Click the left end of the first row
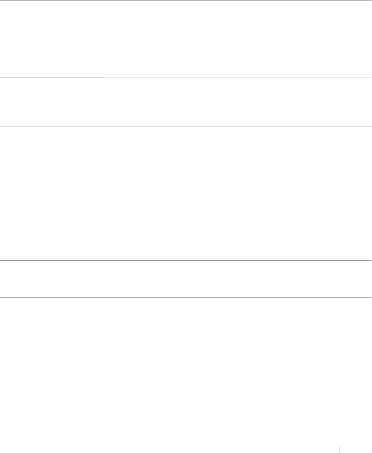This screenshot has width=372, height=453. pyautogui.click(x=12, y=20)
